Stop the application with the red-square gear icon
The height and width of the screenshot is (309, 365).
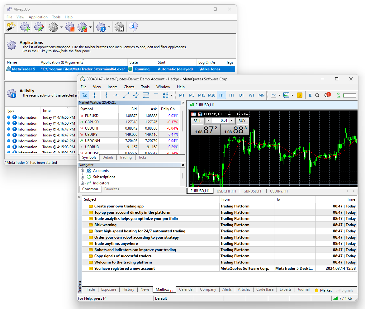(x=69, y=27)
